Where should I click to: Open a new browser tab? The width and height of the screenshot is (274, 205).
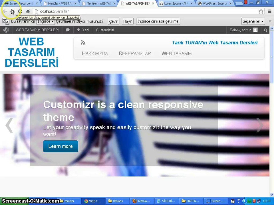239,3
